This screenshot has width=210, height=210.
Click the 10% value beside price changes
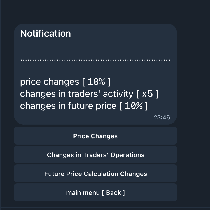pos(96,82)
